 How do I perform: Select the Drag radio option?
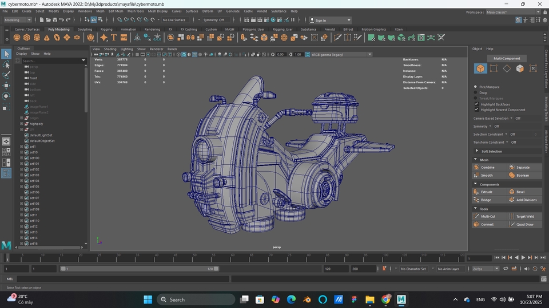(475, 92)
